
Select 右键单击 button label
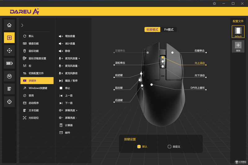(199, 51)
